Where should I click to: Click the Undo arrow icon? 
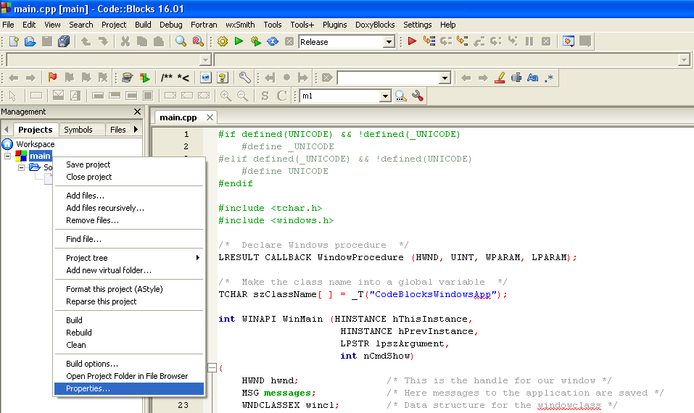point(86,41)
